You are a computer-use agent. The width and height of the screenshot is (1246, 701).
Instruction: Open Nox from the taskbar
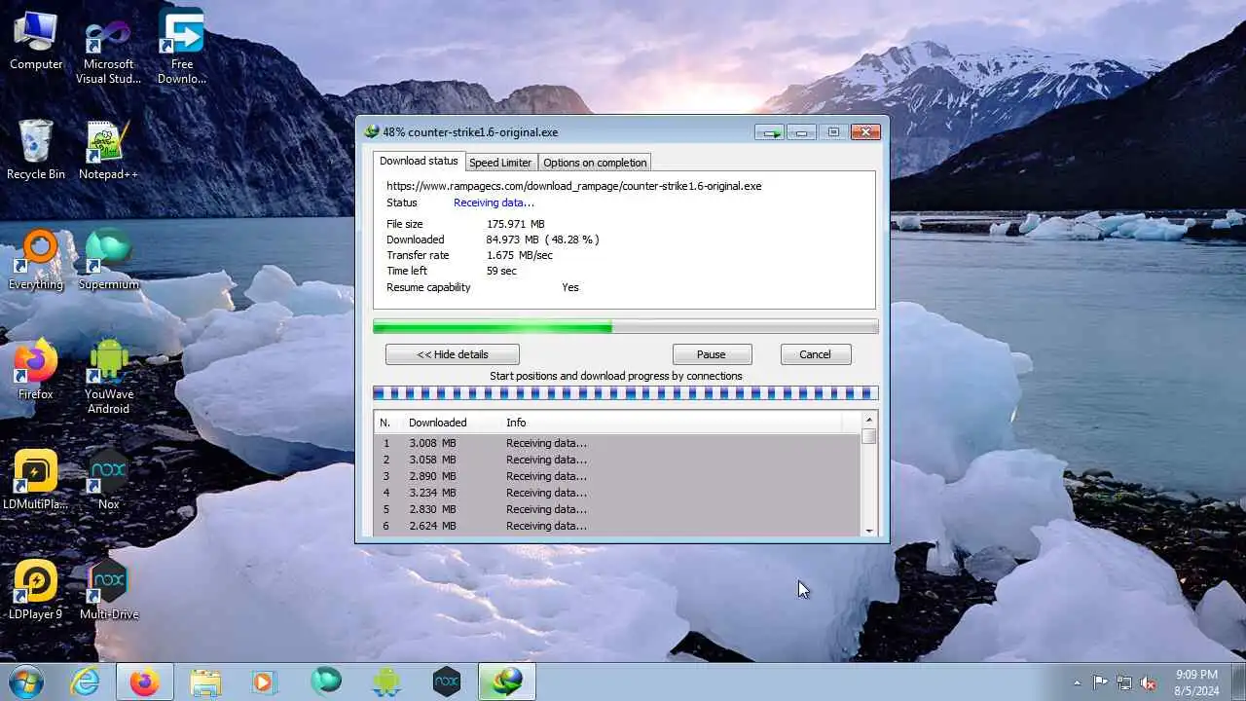pos(446,682)
